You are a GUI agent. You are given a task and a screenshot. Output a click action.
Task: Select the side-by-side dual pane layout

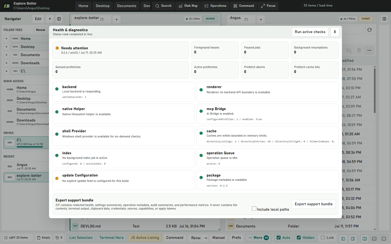365,239
